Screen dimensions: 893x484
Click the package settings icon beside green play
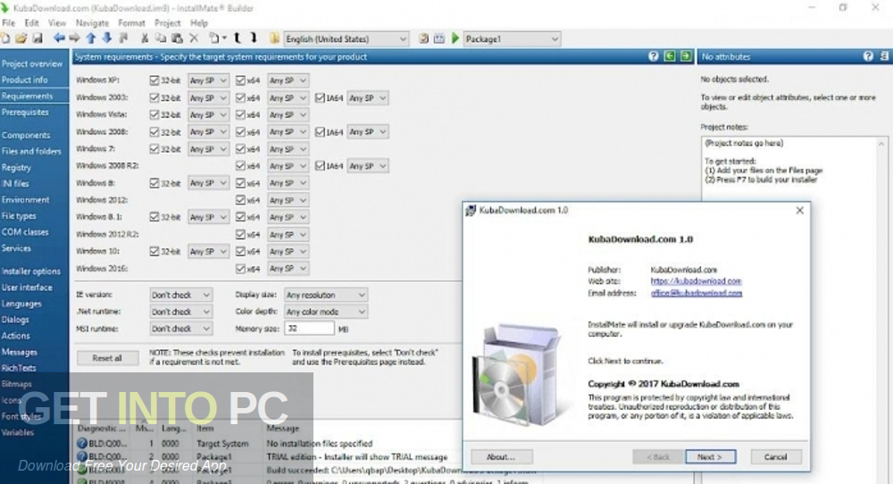coord(439,38)
